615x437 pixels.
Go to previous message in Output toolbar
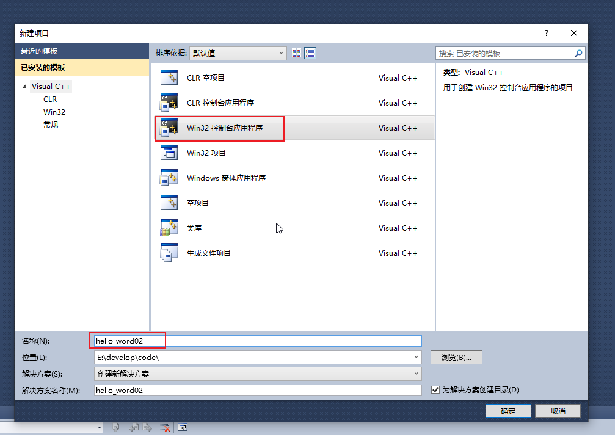pos(134,427)
